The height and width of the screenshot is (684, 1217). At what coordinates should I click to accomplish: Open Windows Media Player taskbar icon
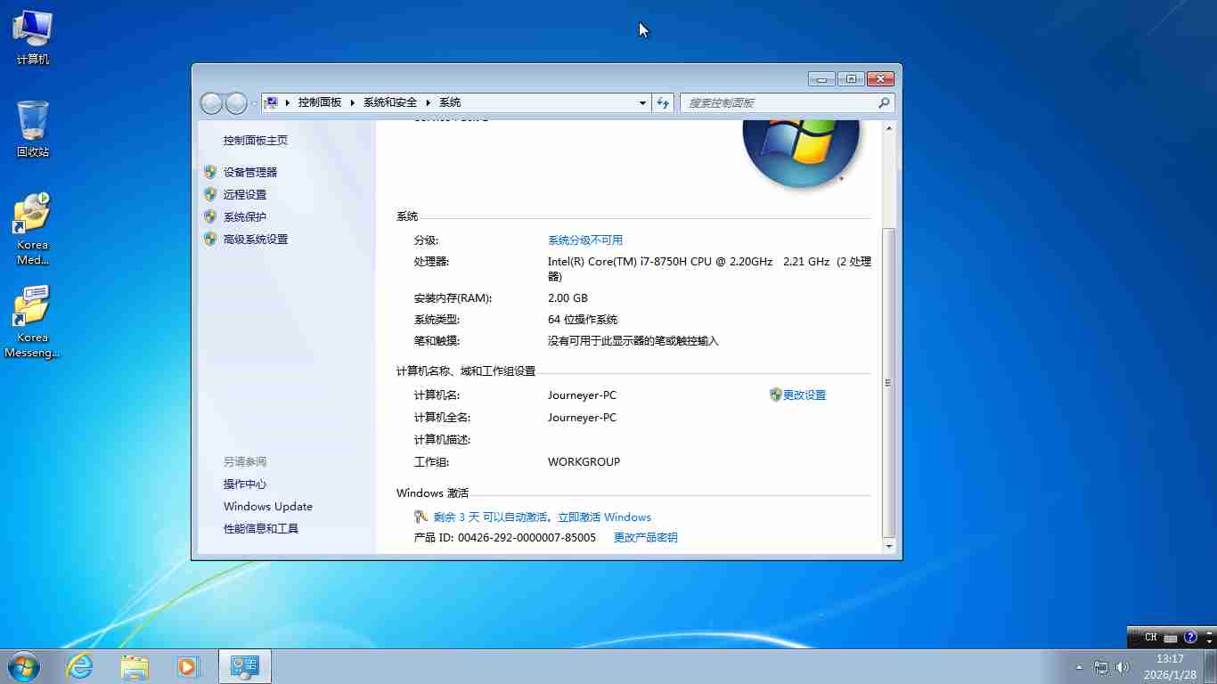[187, 666]
